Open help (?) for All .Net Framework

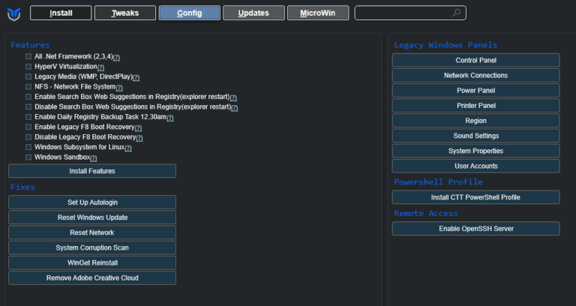116,57
